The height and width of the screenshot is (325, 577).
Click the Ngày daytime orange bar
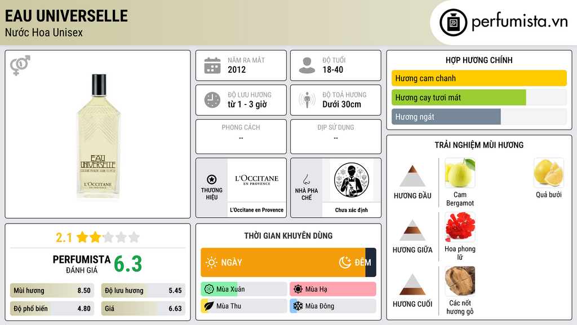[x=283, y=262]
